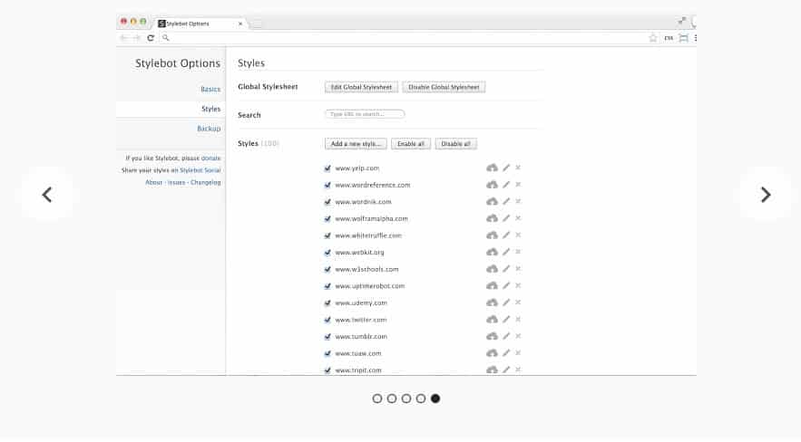Select the Stylebot Options browser tab
Image resolution: width=801 pixels, height=442 pixels.
tap(200, 24)
